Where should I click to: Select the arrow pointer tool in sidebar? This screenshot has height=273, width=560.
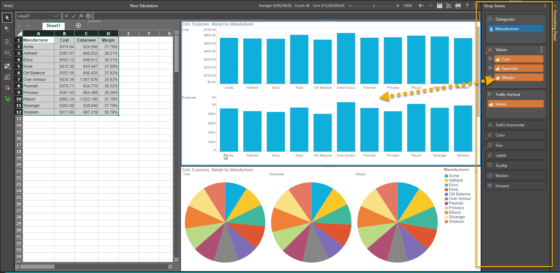click(7, 18)
